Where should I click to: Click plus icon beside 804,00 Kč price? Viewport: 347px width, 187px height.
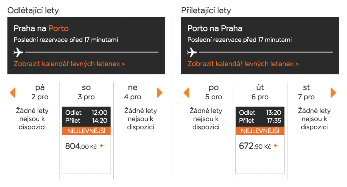click(x=101, y=146)
